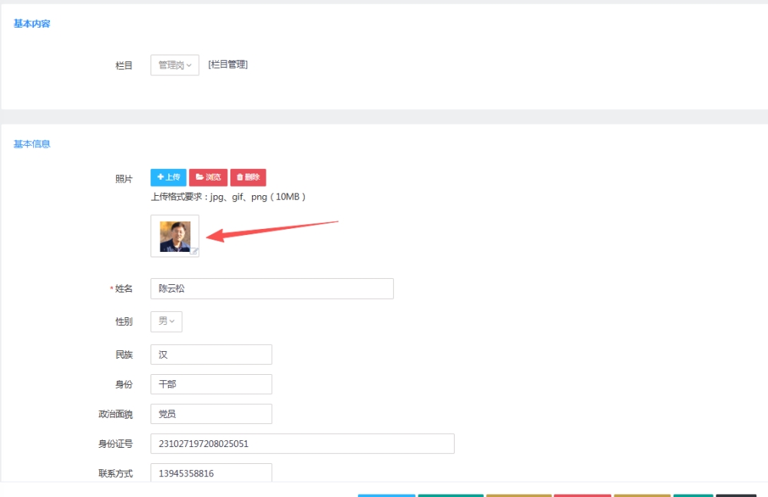Screen dimensions: 768x497
Task: Open the [栏目管理] link
Action: (x=228, y=65)
